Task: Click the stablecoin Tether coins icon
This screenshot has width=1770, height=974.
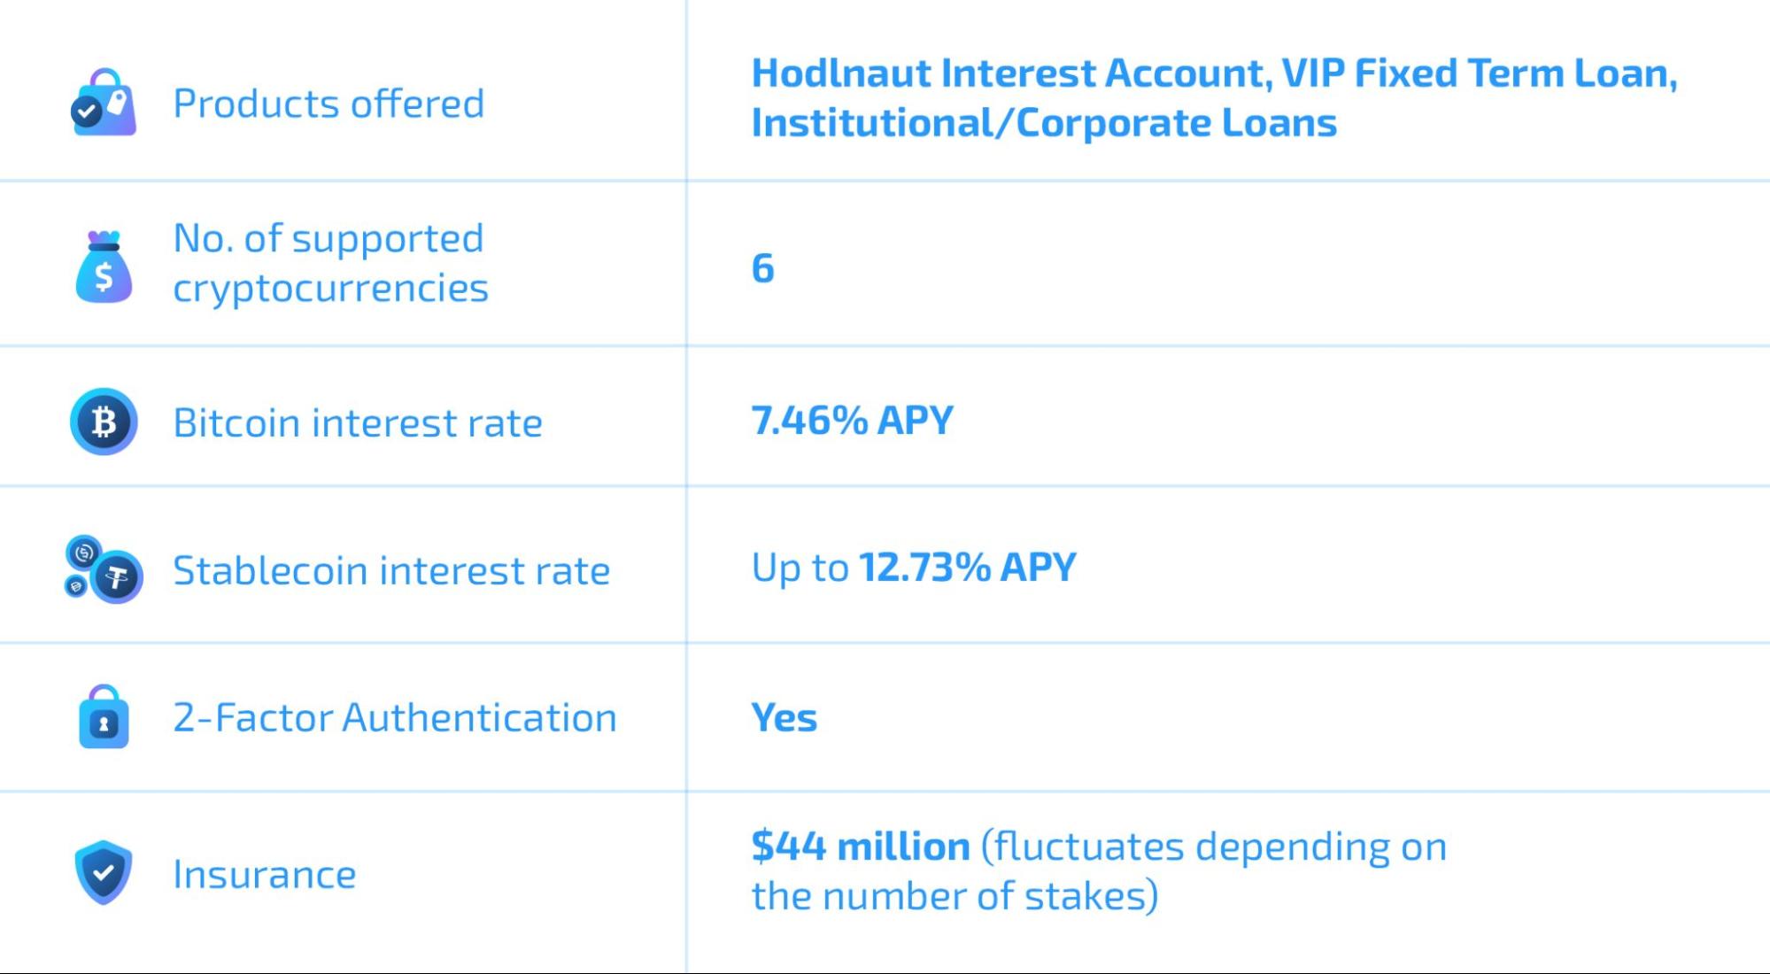Action: [104, 569]
